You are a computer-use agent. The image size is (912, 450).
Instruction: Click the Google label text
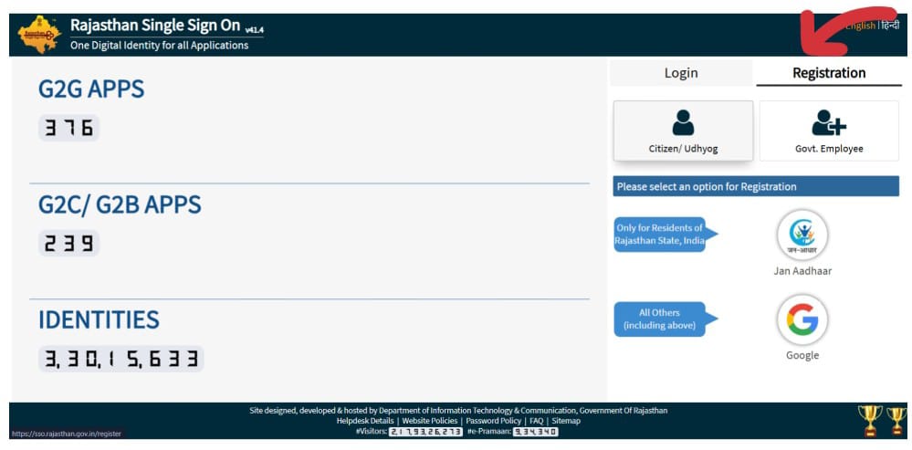tap(802, 355)
